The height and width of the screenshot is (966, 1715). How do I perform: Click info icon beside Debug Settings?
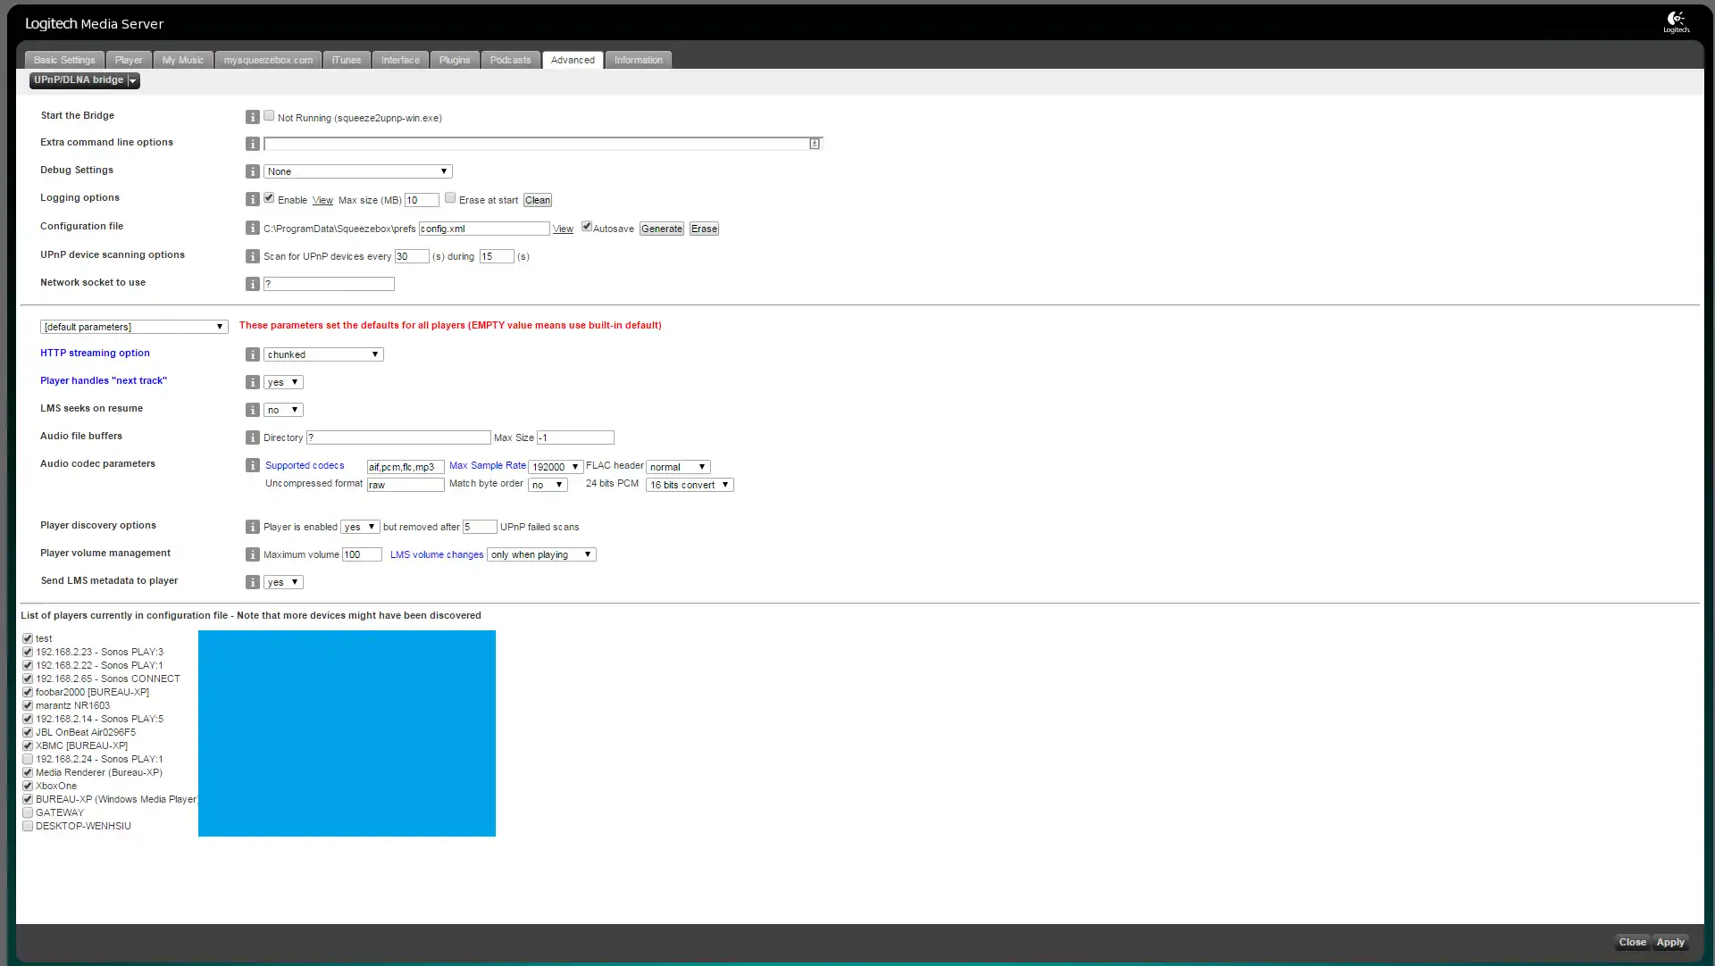253,171
